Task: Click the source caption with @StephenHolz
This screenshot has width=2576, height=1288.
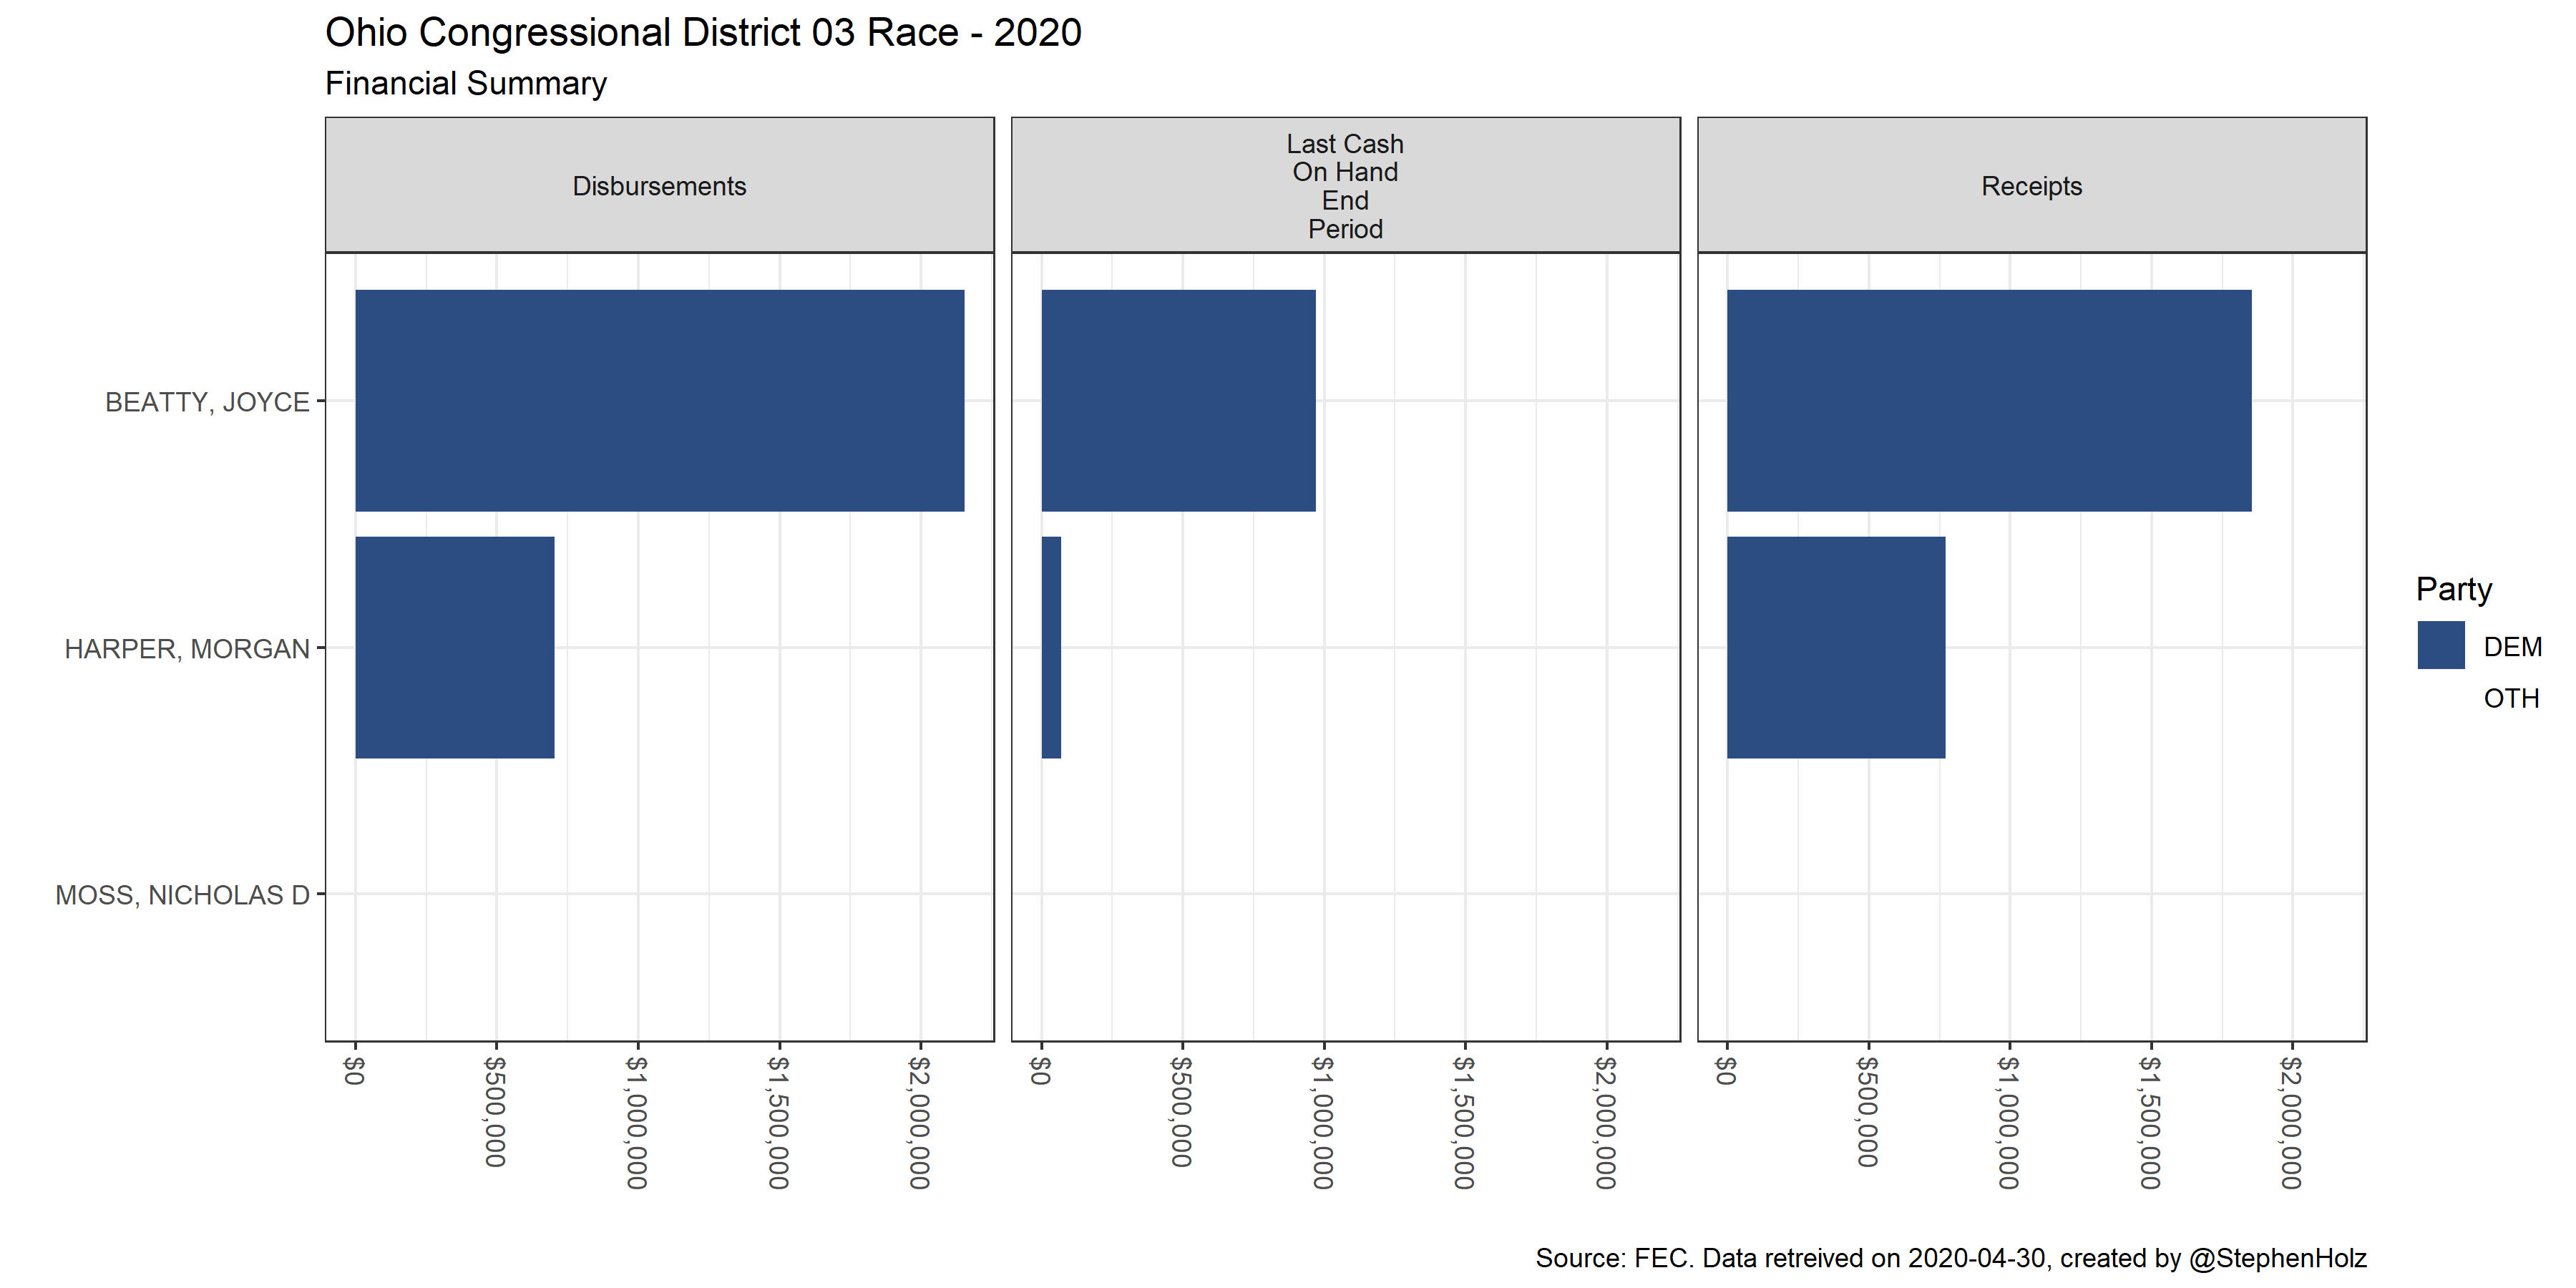Action: click(x=1950, y=1258)
